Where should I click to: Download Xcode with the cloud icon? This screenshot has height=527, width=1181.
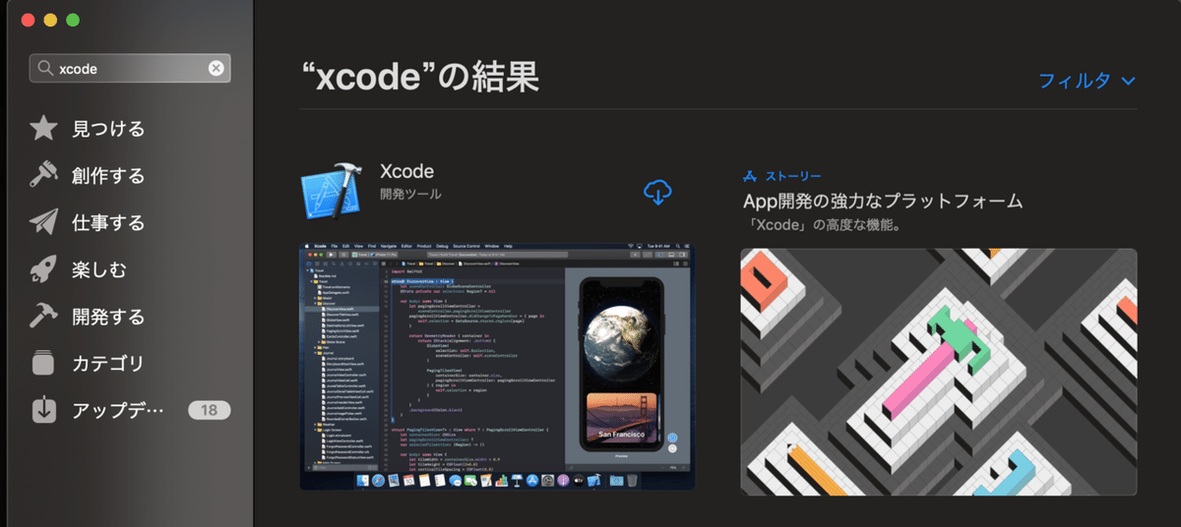tap(657, 192)
